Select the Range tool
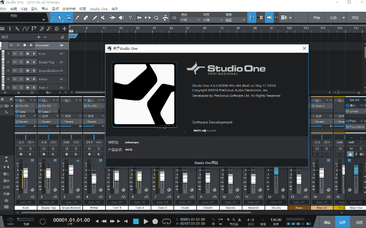 pos(68,18)
